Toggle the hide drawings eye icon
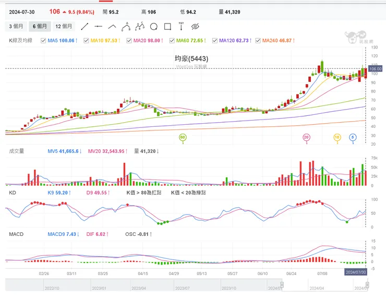The width and height of the screenshot is (386, 297). point(195,26)
